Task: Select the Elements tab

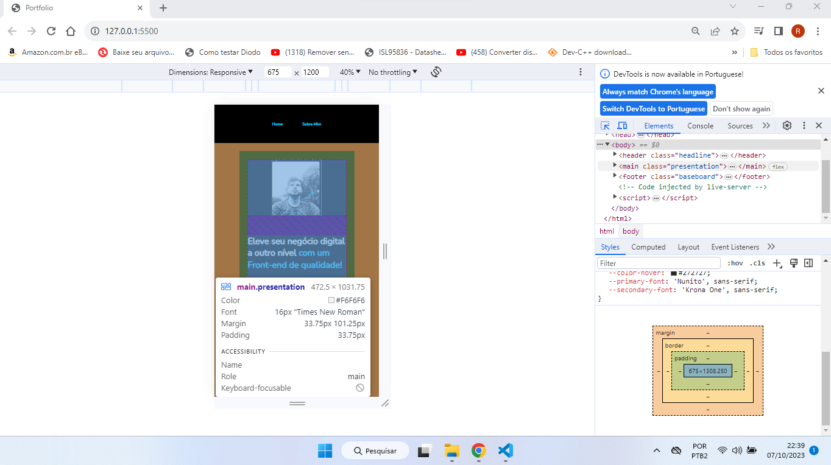Action: pos(659,126)
